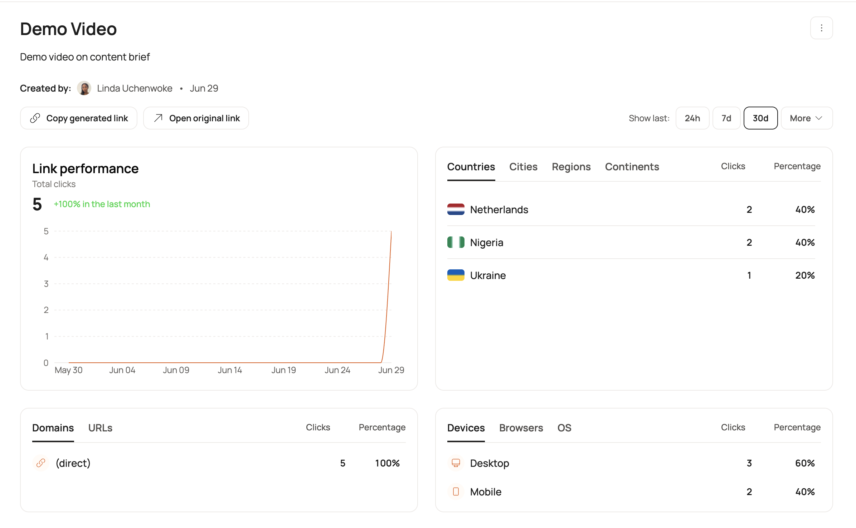Open the OS tab
856x528 pixels.
(564, 428)
